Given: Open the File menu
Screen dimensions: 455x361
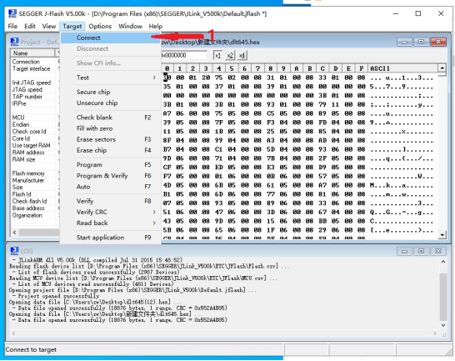Looking at the screenshot, I should 12,26.
